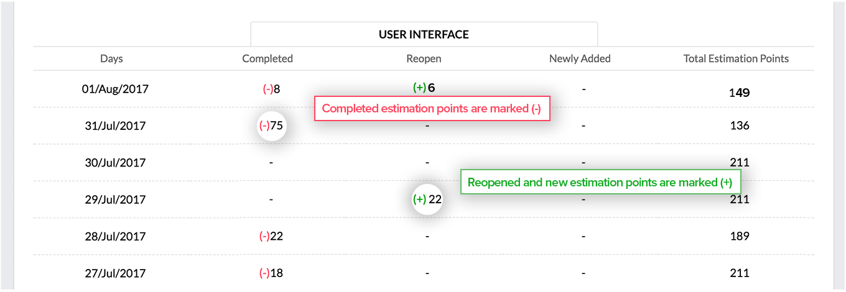Click the (-)22 completed value for 28/Jul
This screenshot has height=292, width=846.
(x=271, y=236)
